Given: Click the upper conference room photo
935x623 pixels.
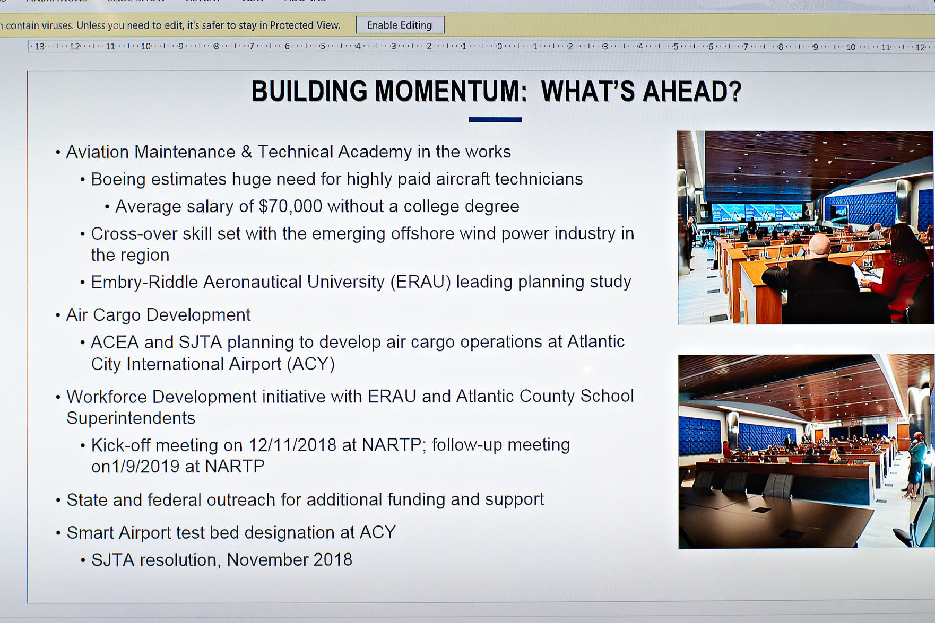Looking at the screenshot, I should pyautogui.click(x=806, y=227).
